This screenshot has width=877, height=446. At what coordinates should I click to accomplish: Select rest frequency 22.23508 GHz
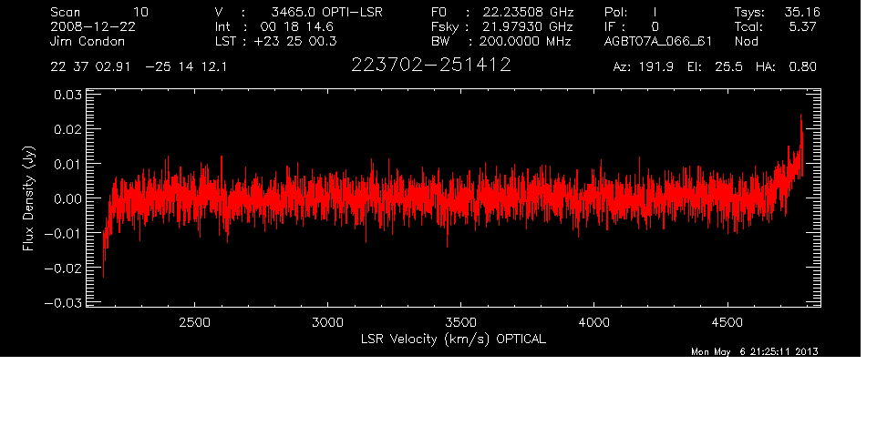click(x=528, y=12)
